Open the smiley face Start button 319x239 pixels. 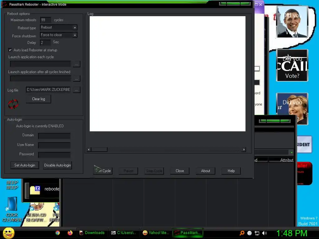(8, 233)
